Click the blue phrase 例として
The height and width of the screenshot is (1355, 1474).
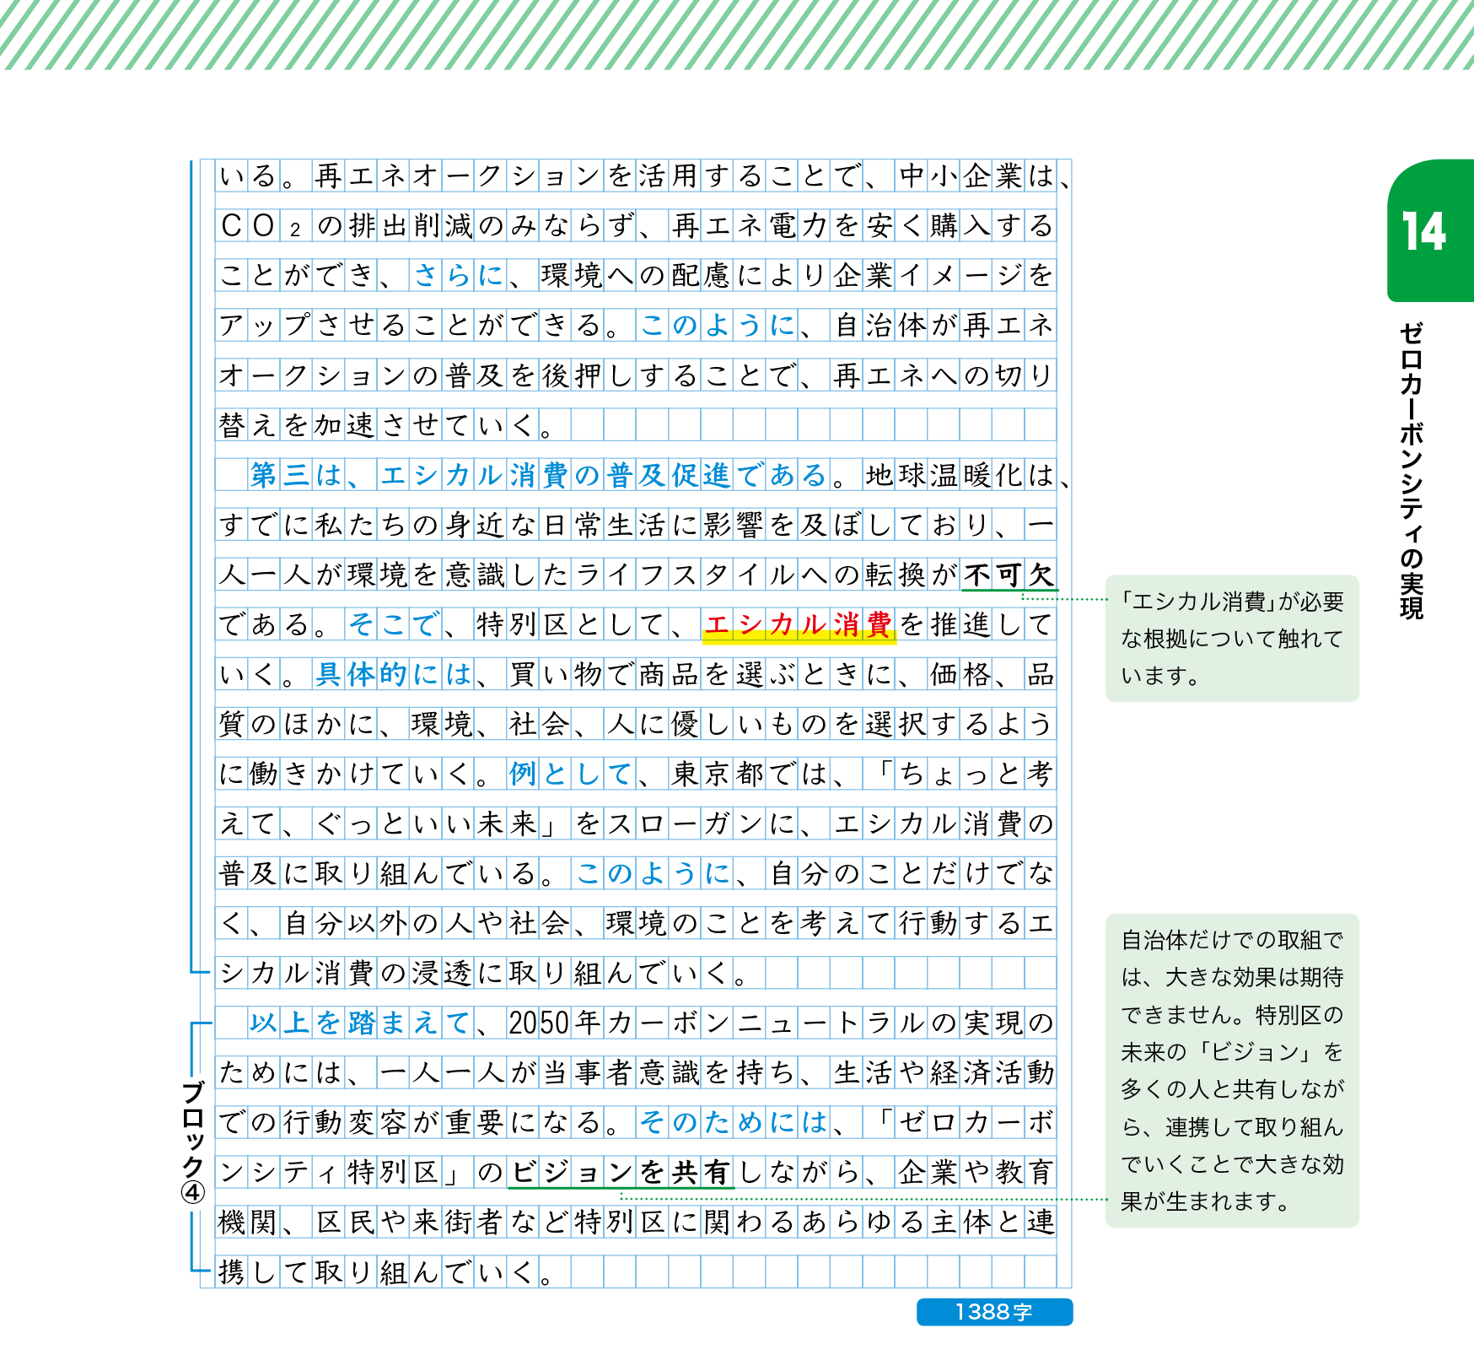click(x=570, y=775)
